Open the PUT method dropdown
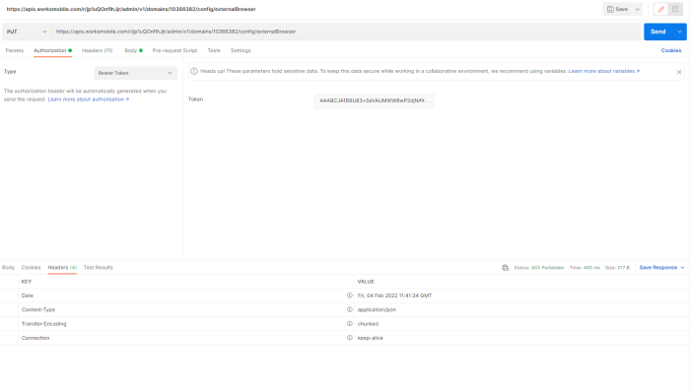This screenshot has height=391, width=690. coord(27,32)
